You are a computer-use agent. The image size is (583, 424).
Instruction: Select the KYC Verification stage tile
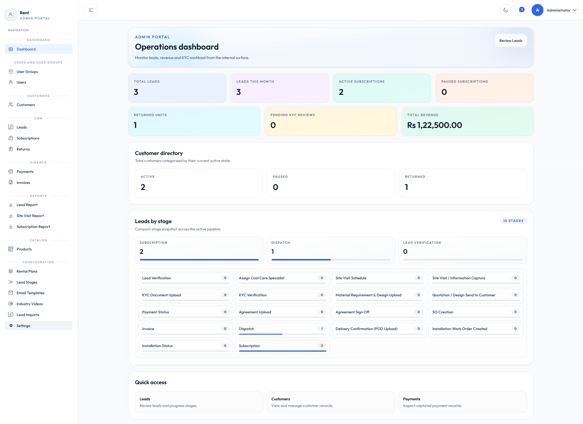282,296
